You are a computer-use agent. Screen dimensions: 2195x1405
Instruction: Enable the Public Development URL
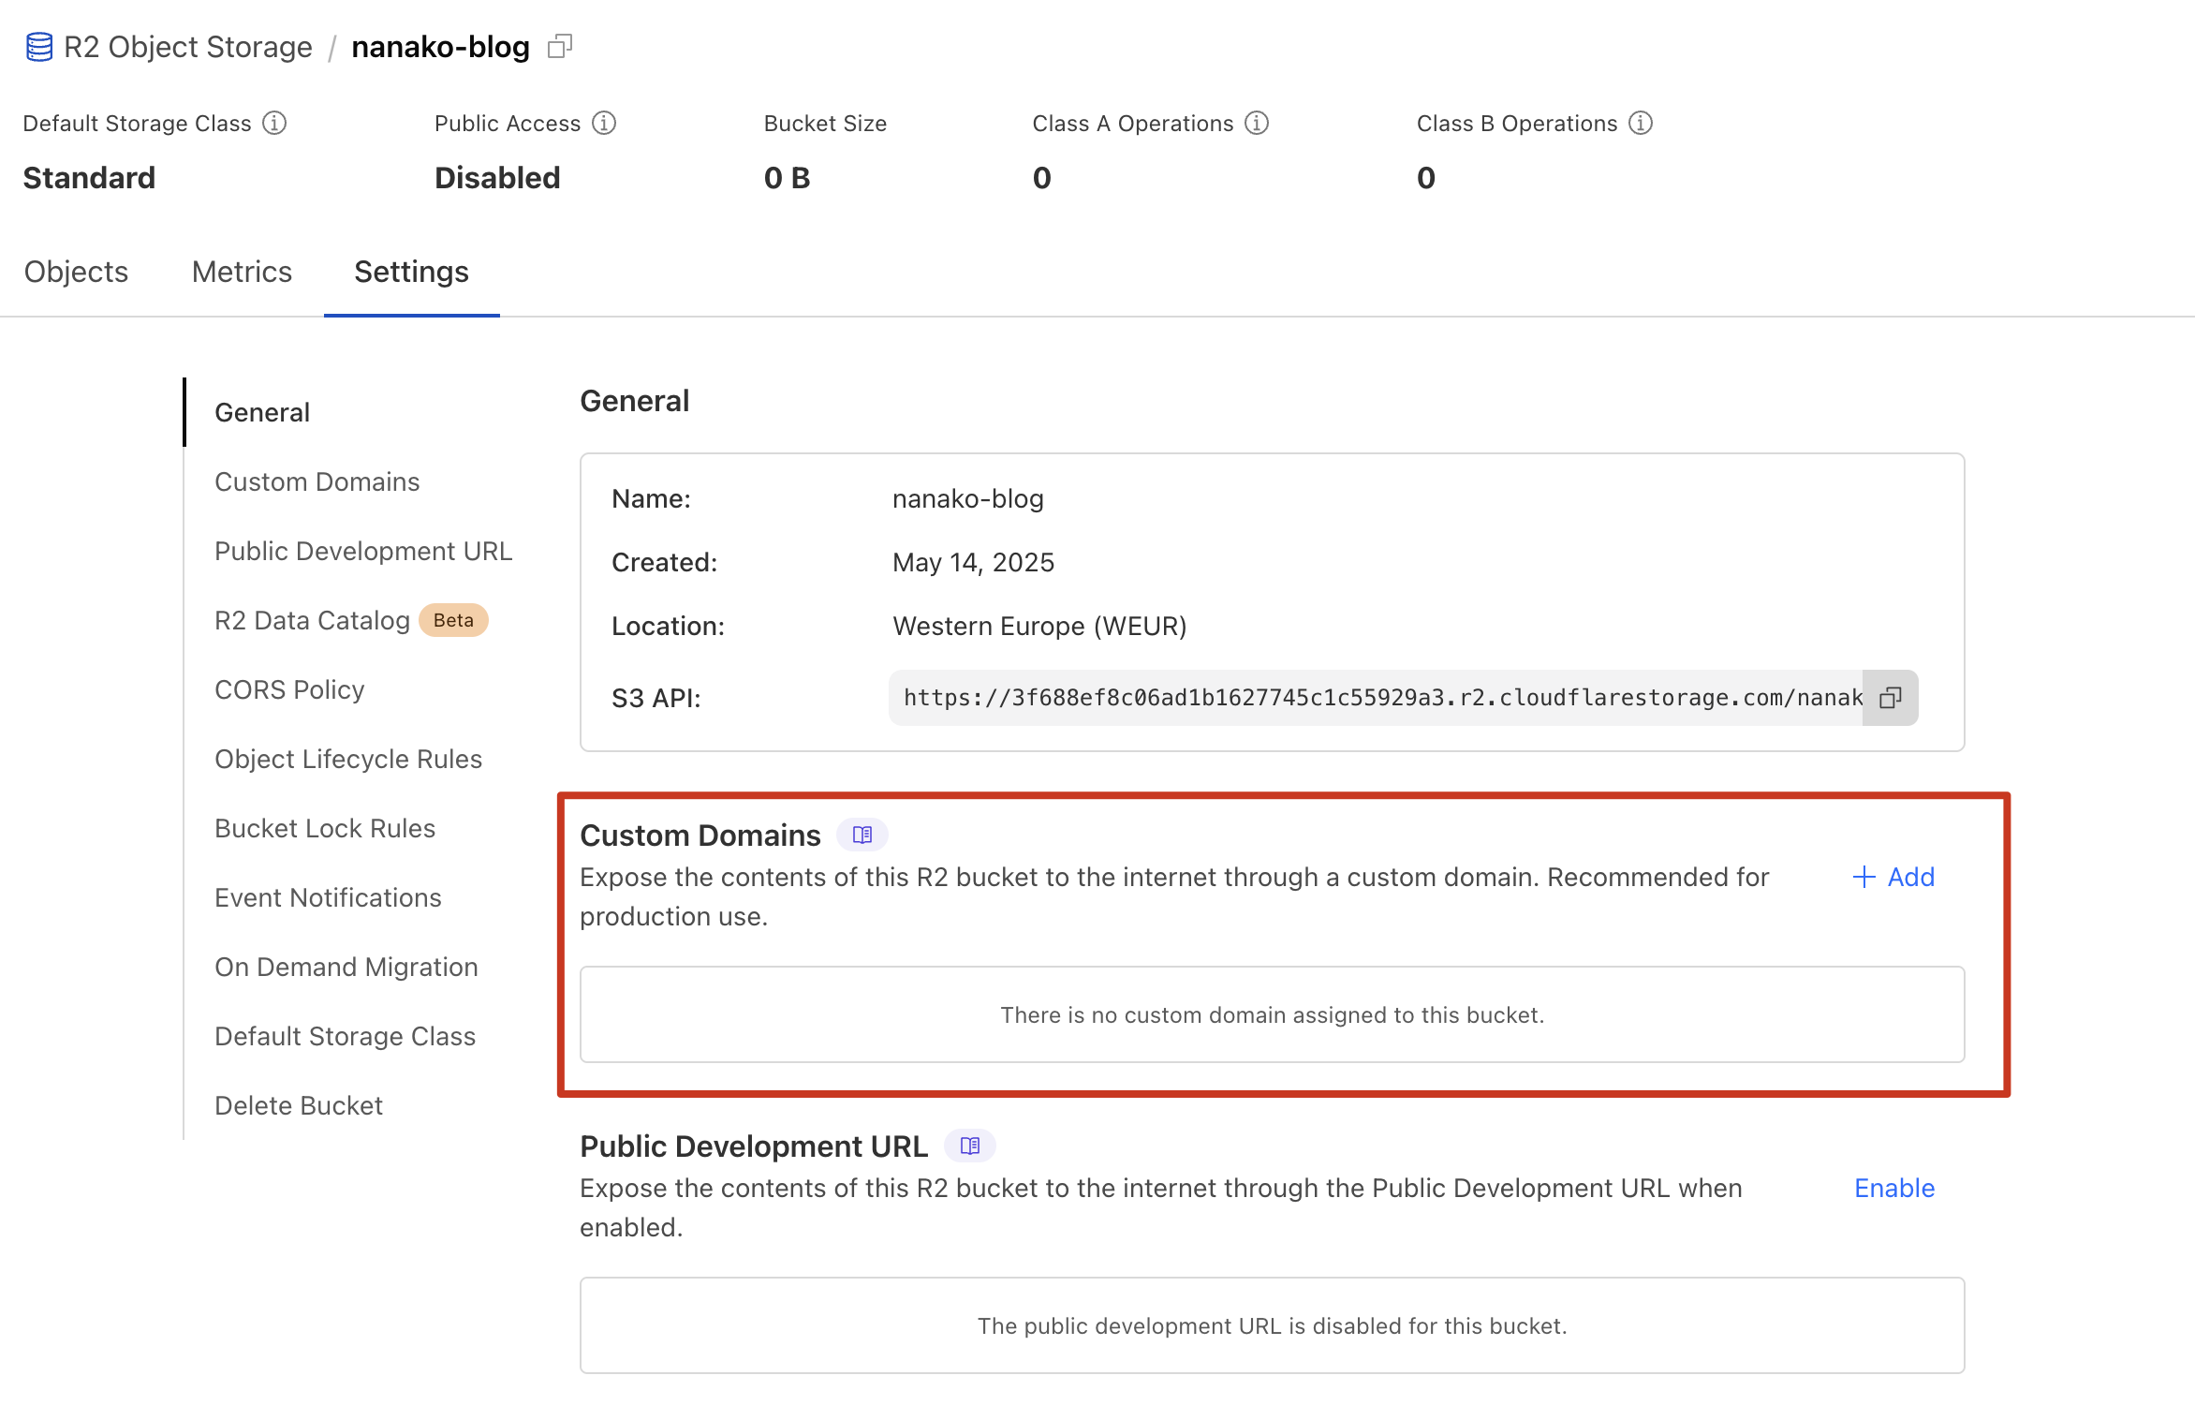tap(1893, 1188)
